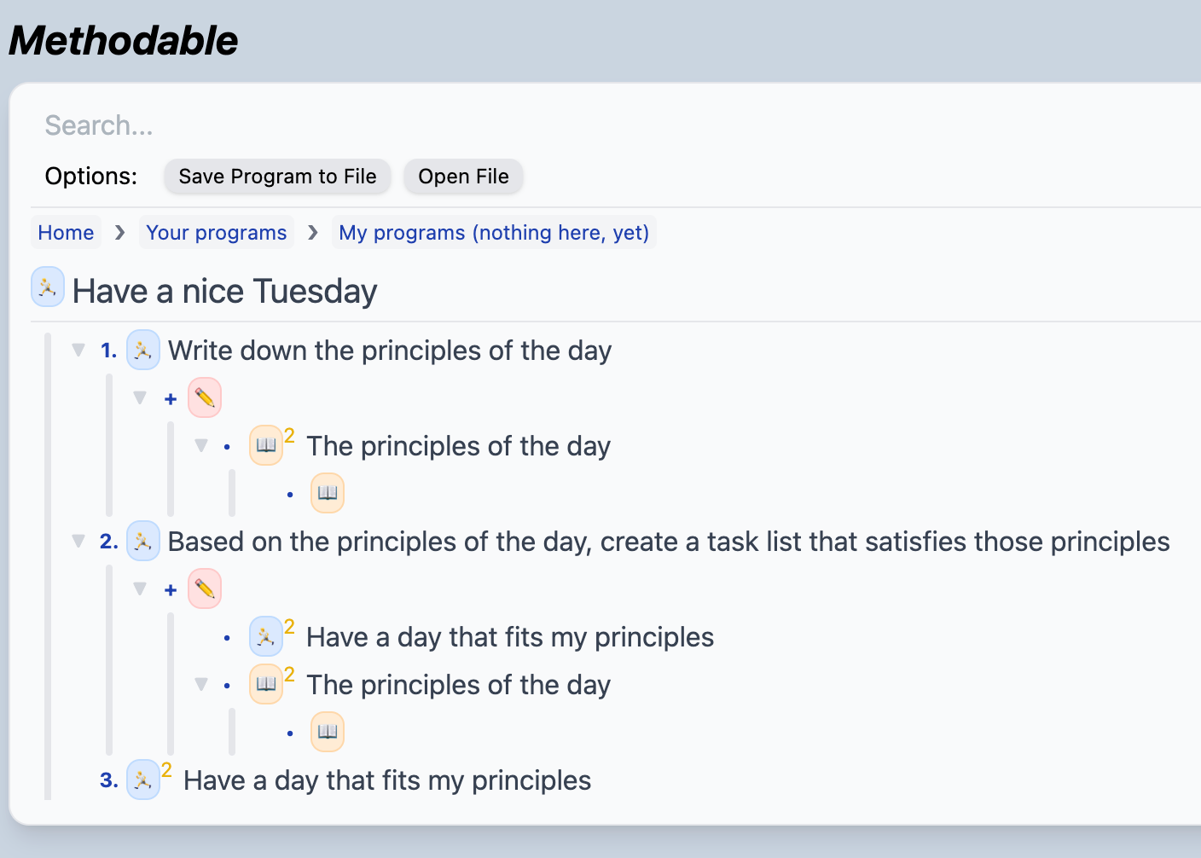Collapse first The principles of the day item

click(201, 445)
